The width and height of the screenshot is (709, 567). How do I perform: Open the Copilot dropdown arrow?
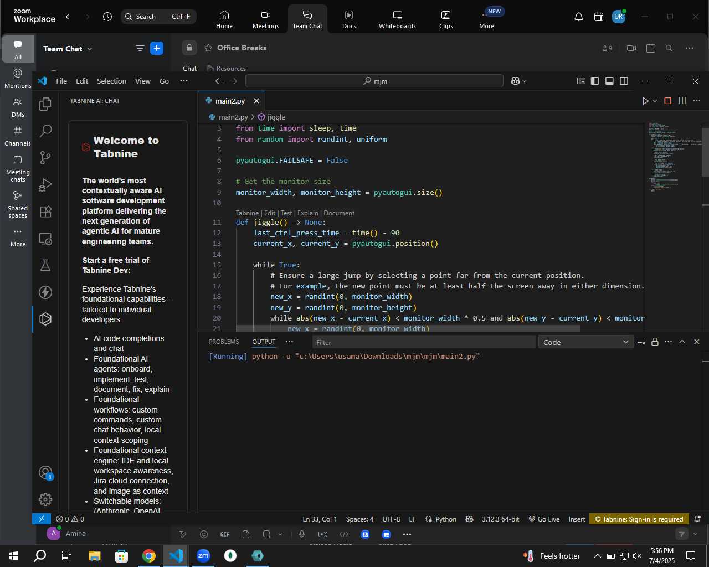point(525,81)
